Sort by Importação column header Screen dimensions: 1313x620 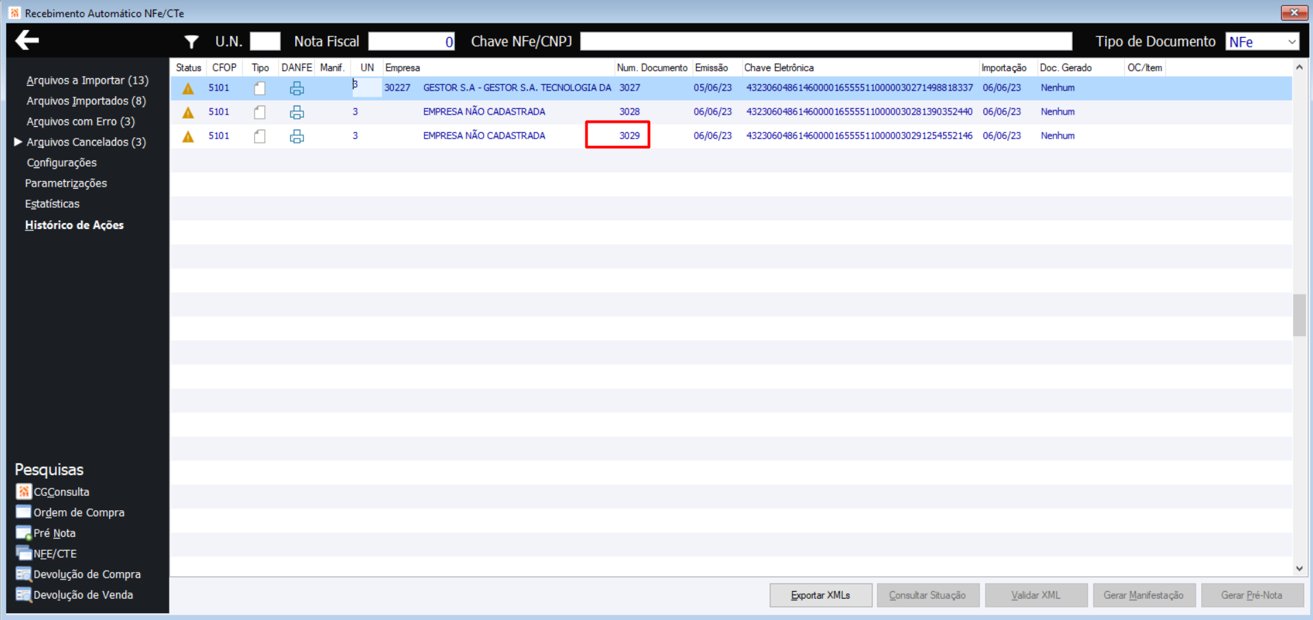point(1003,67)
